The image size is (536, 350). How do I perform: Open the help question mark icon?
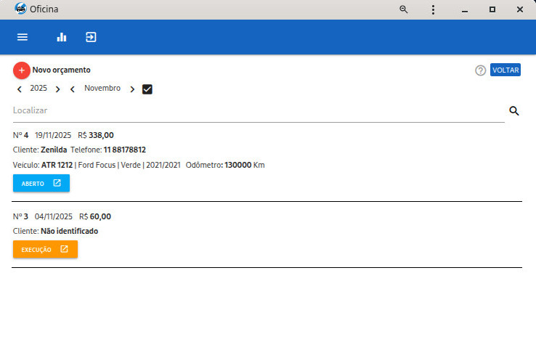pos(480,70)
